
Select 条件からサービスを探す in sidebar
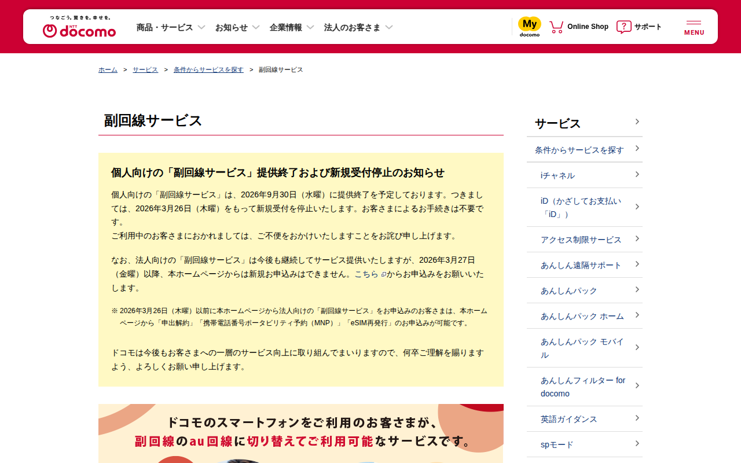[585, 150]
